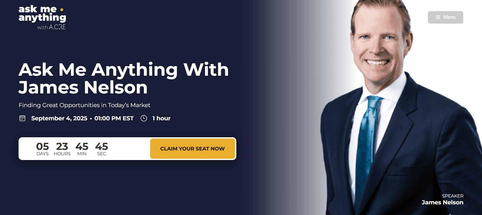
Task: Click the 1 hour duration label
Action: pyautogui.click(x=161, y=118)
